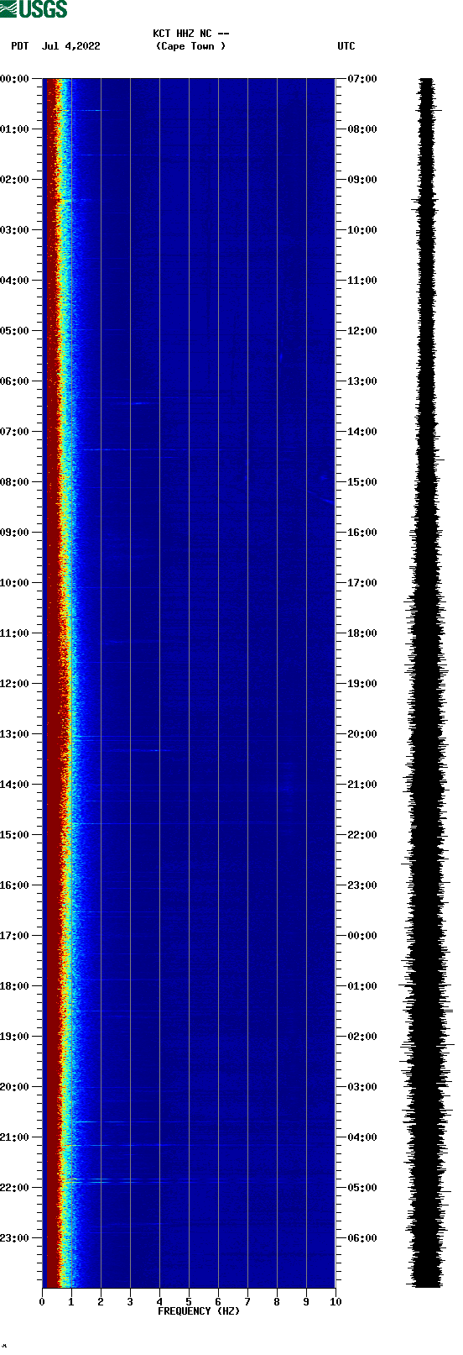
Task: Click the 13:00 PDT time label
Action: [x=15, y=734]
